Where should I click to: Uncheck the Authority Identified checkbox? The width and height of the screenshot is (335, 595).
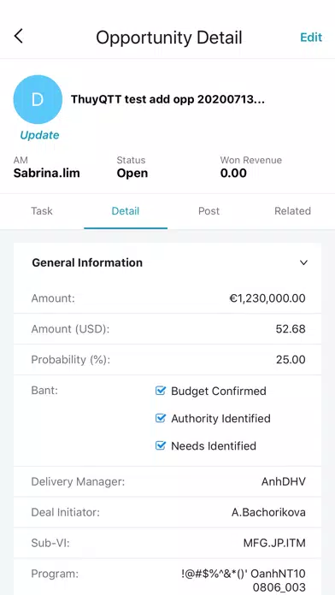pos(161,418)
